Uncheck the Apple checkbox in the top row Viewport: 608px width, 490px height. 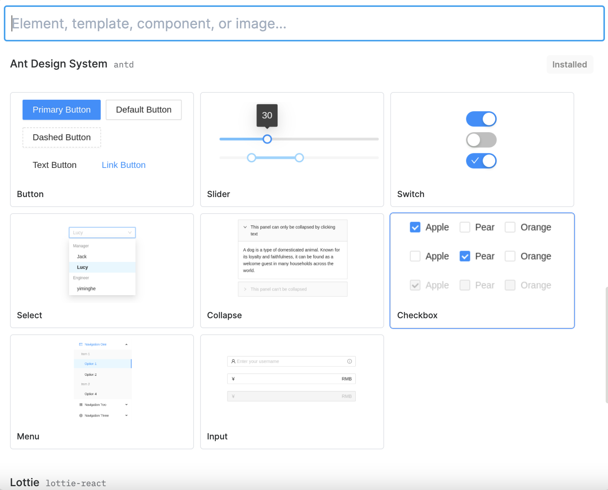[415, 227]
